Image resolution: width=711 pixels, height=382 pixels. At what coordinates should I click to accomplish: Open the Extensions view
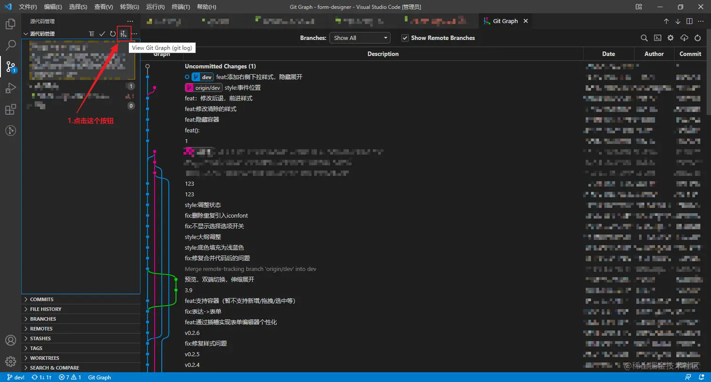click(x=10, y=109)
